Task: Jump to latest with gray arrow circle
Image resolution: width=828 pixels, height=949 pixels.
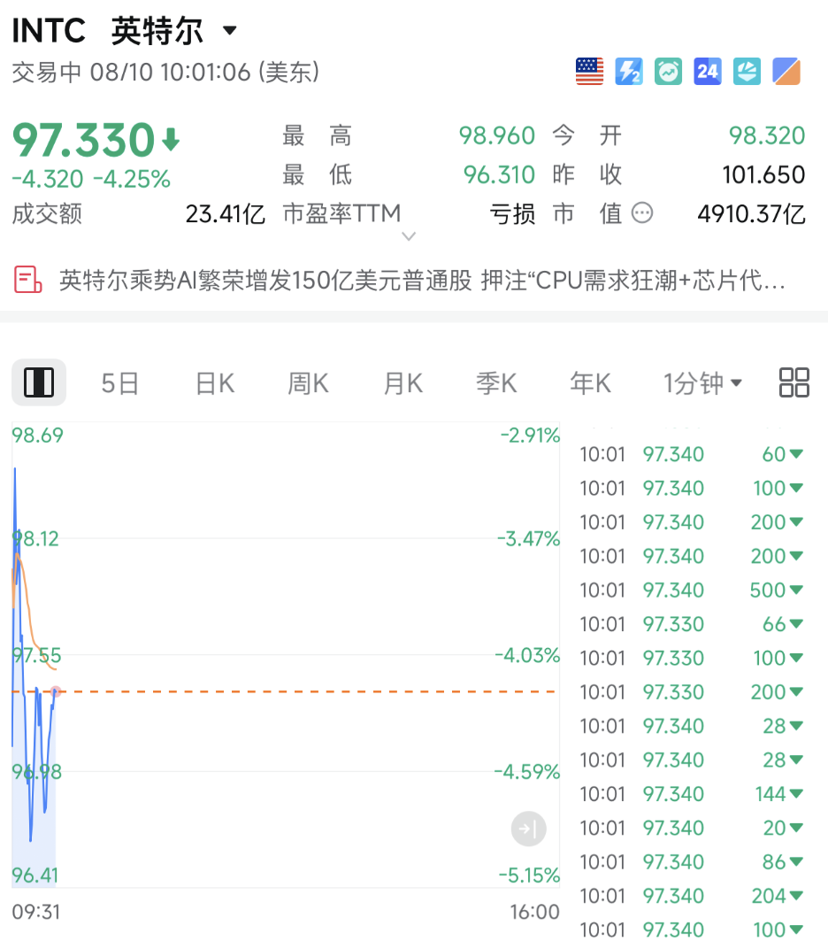Action: tap(529, 829)
